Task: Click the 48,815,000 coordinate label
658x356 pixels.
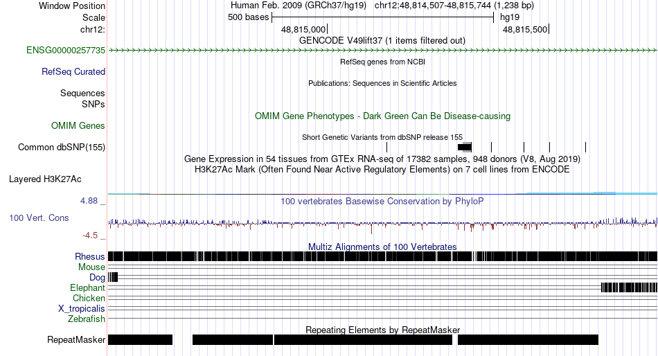Action: pyautogui.click(x=303, y=29)
